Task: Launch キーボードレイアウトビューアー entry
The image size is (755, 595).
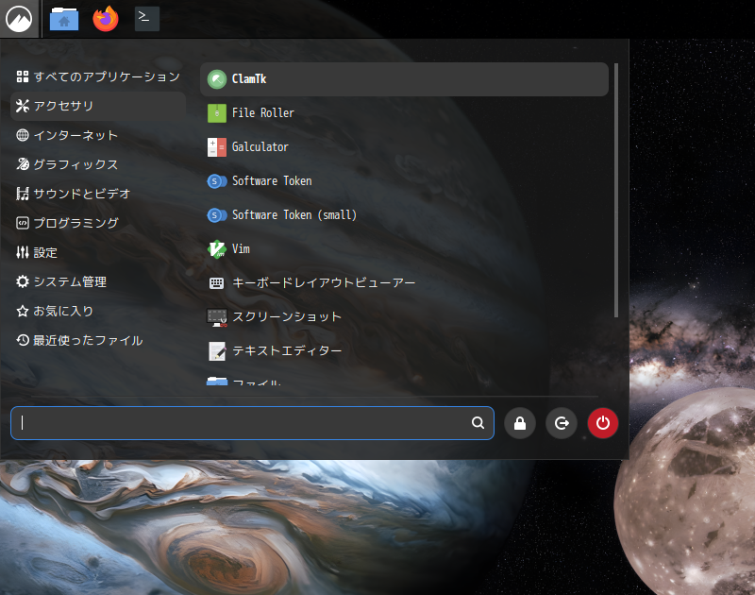Action: 405,283
